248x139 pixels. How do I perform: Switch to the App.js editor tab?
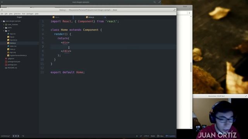(x=56, y=17)
